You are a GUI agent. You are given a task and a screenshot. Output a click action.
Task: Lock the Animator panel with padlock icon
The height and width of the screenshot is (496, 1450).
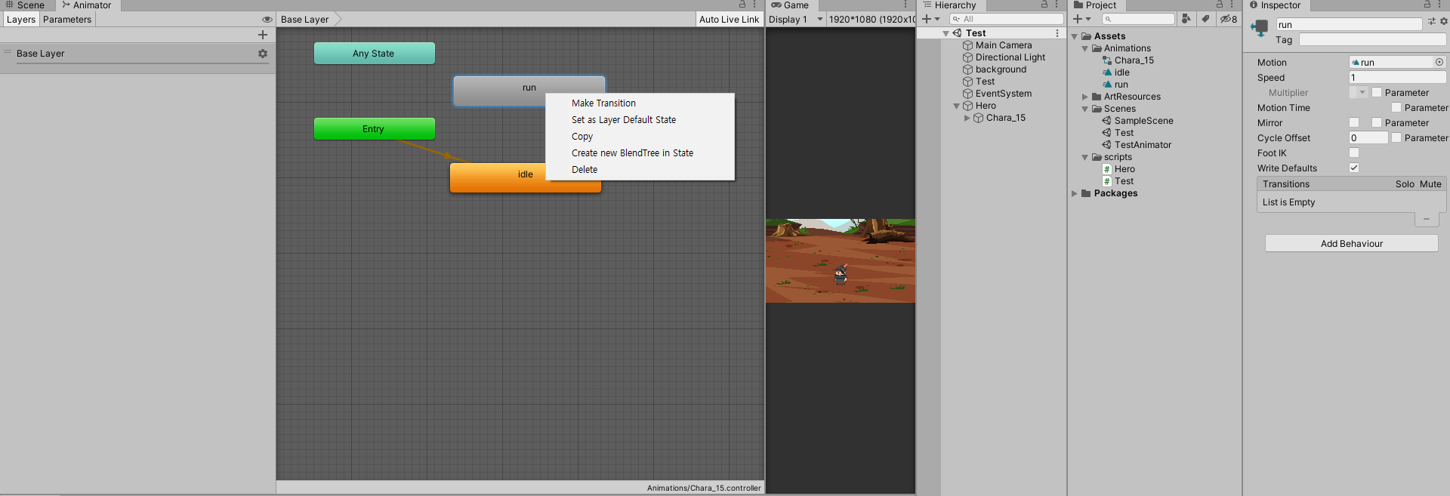point(742,5)
